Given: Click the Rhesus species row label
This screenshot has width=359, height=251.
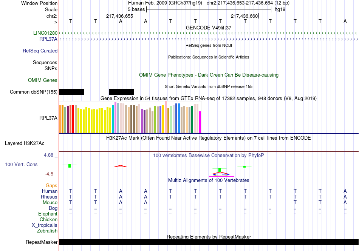Looking at the screenshot, I should pyautogui.click(x=49, y=197).
